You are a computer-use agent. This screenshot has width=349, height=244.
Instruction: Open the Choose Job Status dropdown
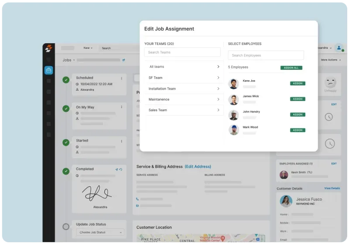(x=100, y=232)
